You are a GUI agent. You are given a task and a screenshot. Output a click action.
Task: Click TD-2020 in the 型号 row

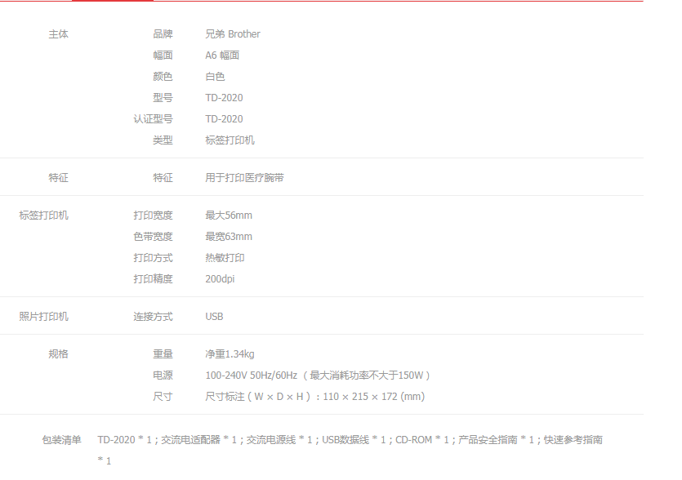click(224, 98)
